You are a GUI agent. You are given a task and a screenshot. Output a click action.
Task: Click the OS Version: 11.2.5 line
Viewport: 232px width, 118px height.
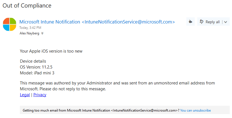point(36,67)
